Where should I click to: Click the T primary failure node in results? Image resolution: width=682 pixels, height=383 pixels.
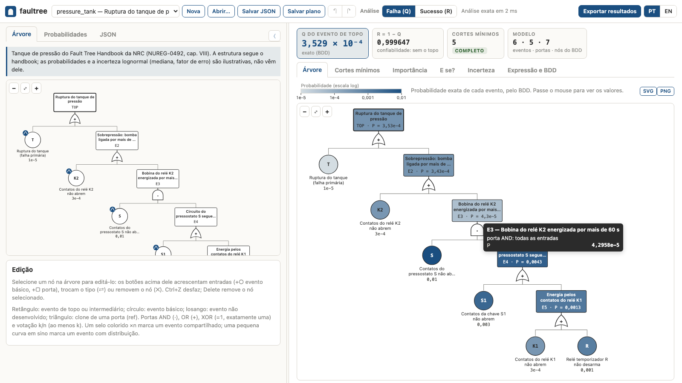pyautogui.click(x=329, y=164)
